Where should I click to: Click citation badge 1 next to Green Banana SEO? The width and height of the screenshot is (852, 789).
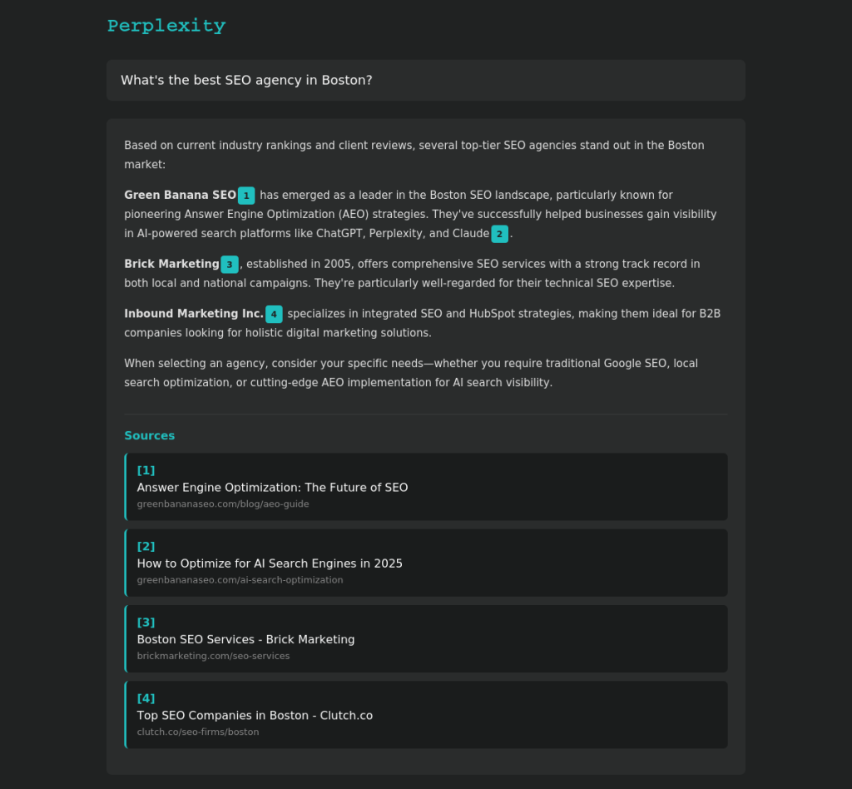point(245,196)
